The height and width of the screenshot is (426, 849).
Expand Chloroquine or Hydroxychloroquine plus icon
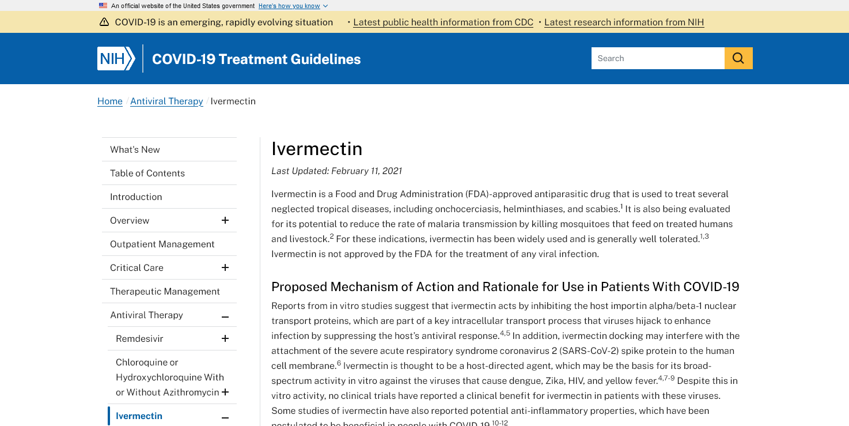pos(225,392)
